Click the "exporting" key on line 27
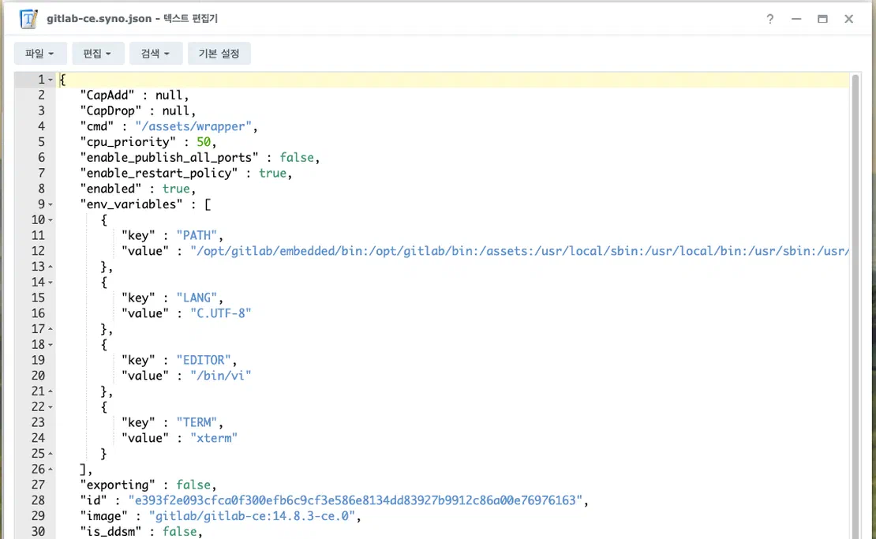The width and height of the screenshot is (876, 539). (x=118, y=485)
